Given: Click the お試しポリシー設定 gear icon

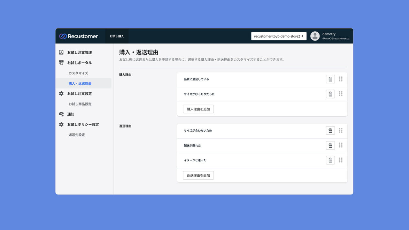Looking at the screenshot, I should [x=61, y=124].
